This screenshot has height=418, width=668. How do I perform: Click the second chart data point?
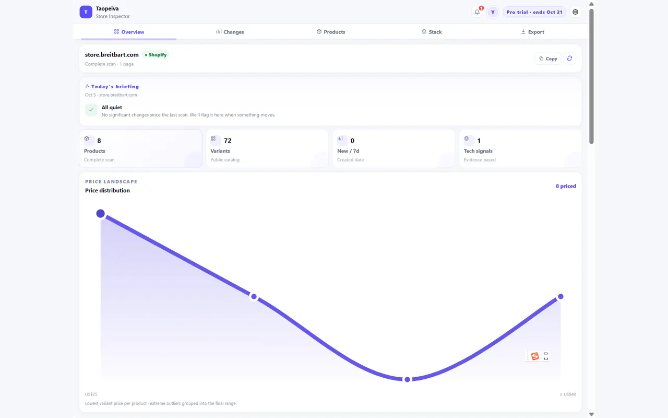click(x=254, y=297)
